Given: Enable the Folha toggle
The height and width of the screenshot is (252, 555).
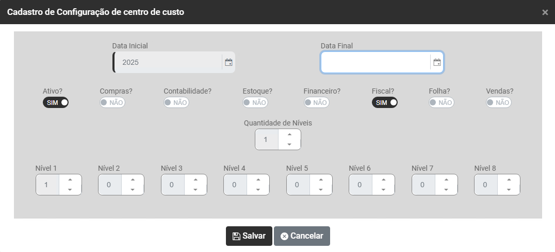Looking at the screenshot, I should point(442,102).
